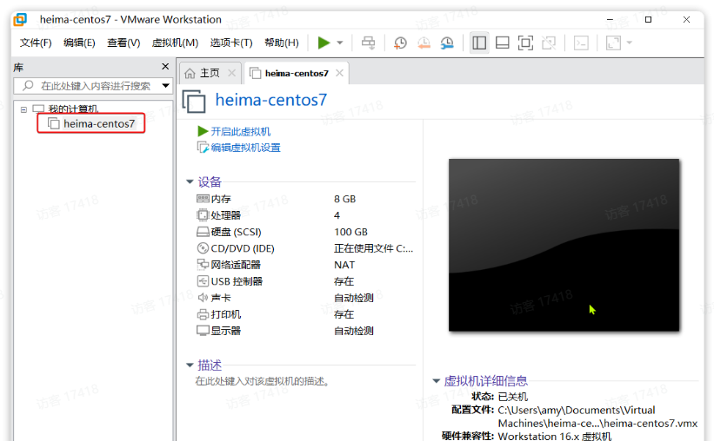
Task: Toggle the thumbnail bar view icon
Action: pos(503,43)
